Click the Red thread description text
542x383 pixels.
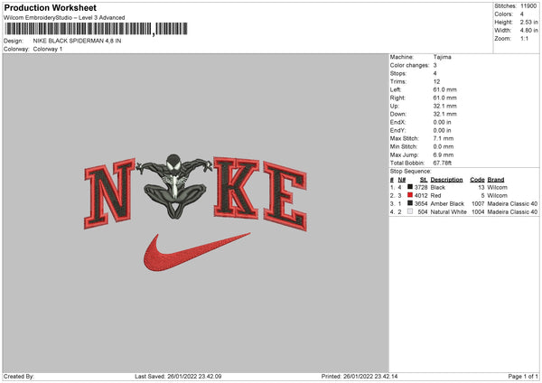tap(436, 196)
